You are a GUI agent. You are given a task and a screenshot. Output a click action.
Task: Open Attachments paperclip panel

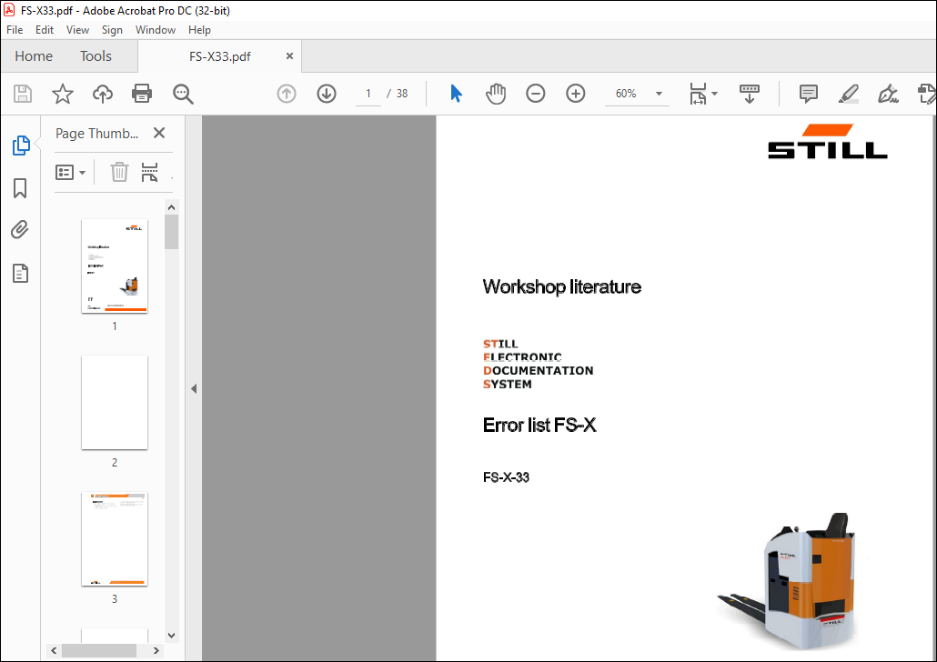pos(20,230)
